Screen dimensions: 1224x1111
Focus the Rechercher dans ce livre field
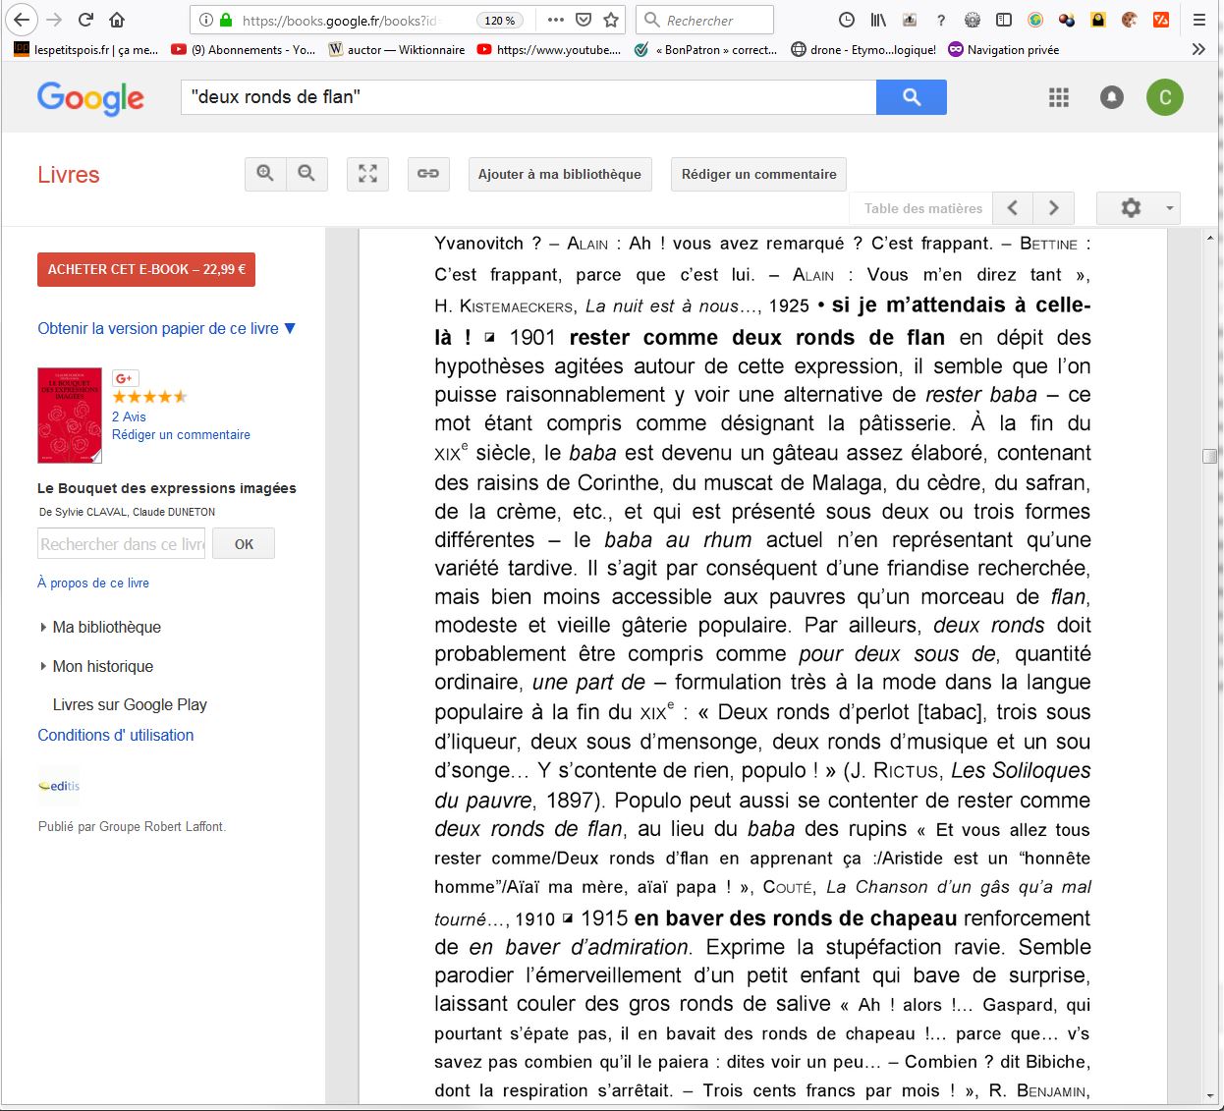(x=122, y=544)
